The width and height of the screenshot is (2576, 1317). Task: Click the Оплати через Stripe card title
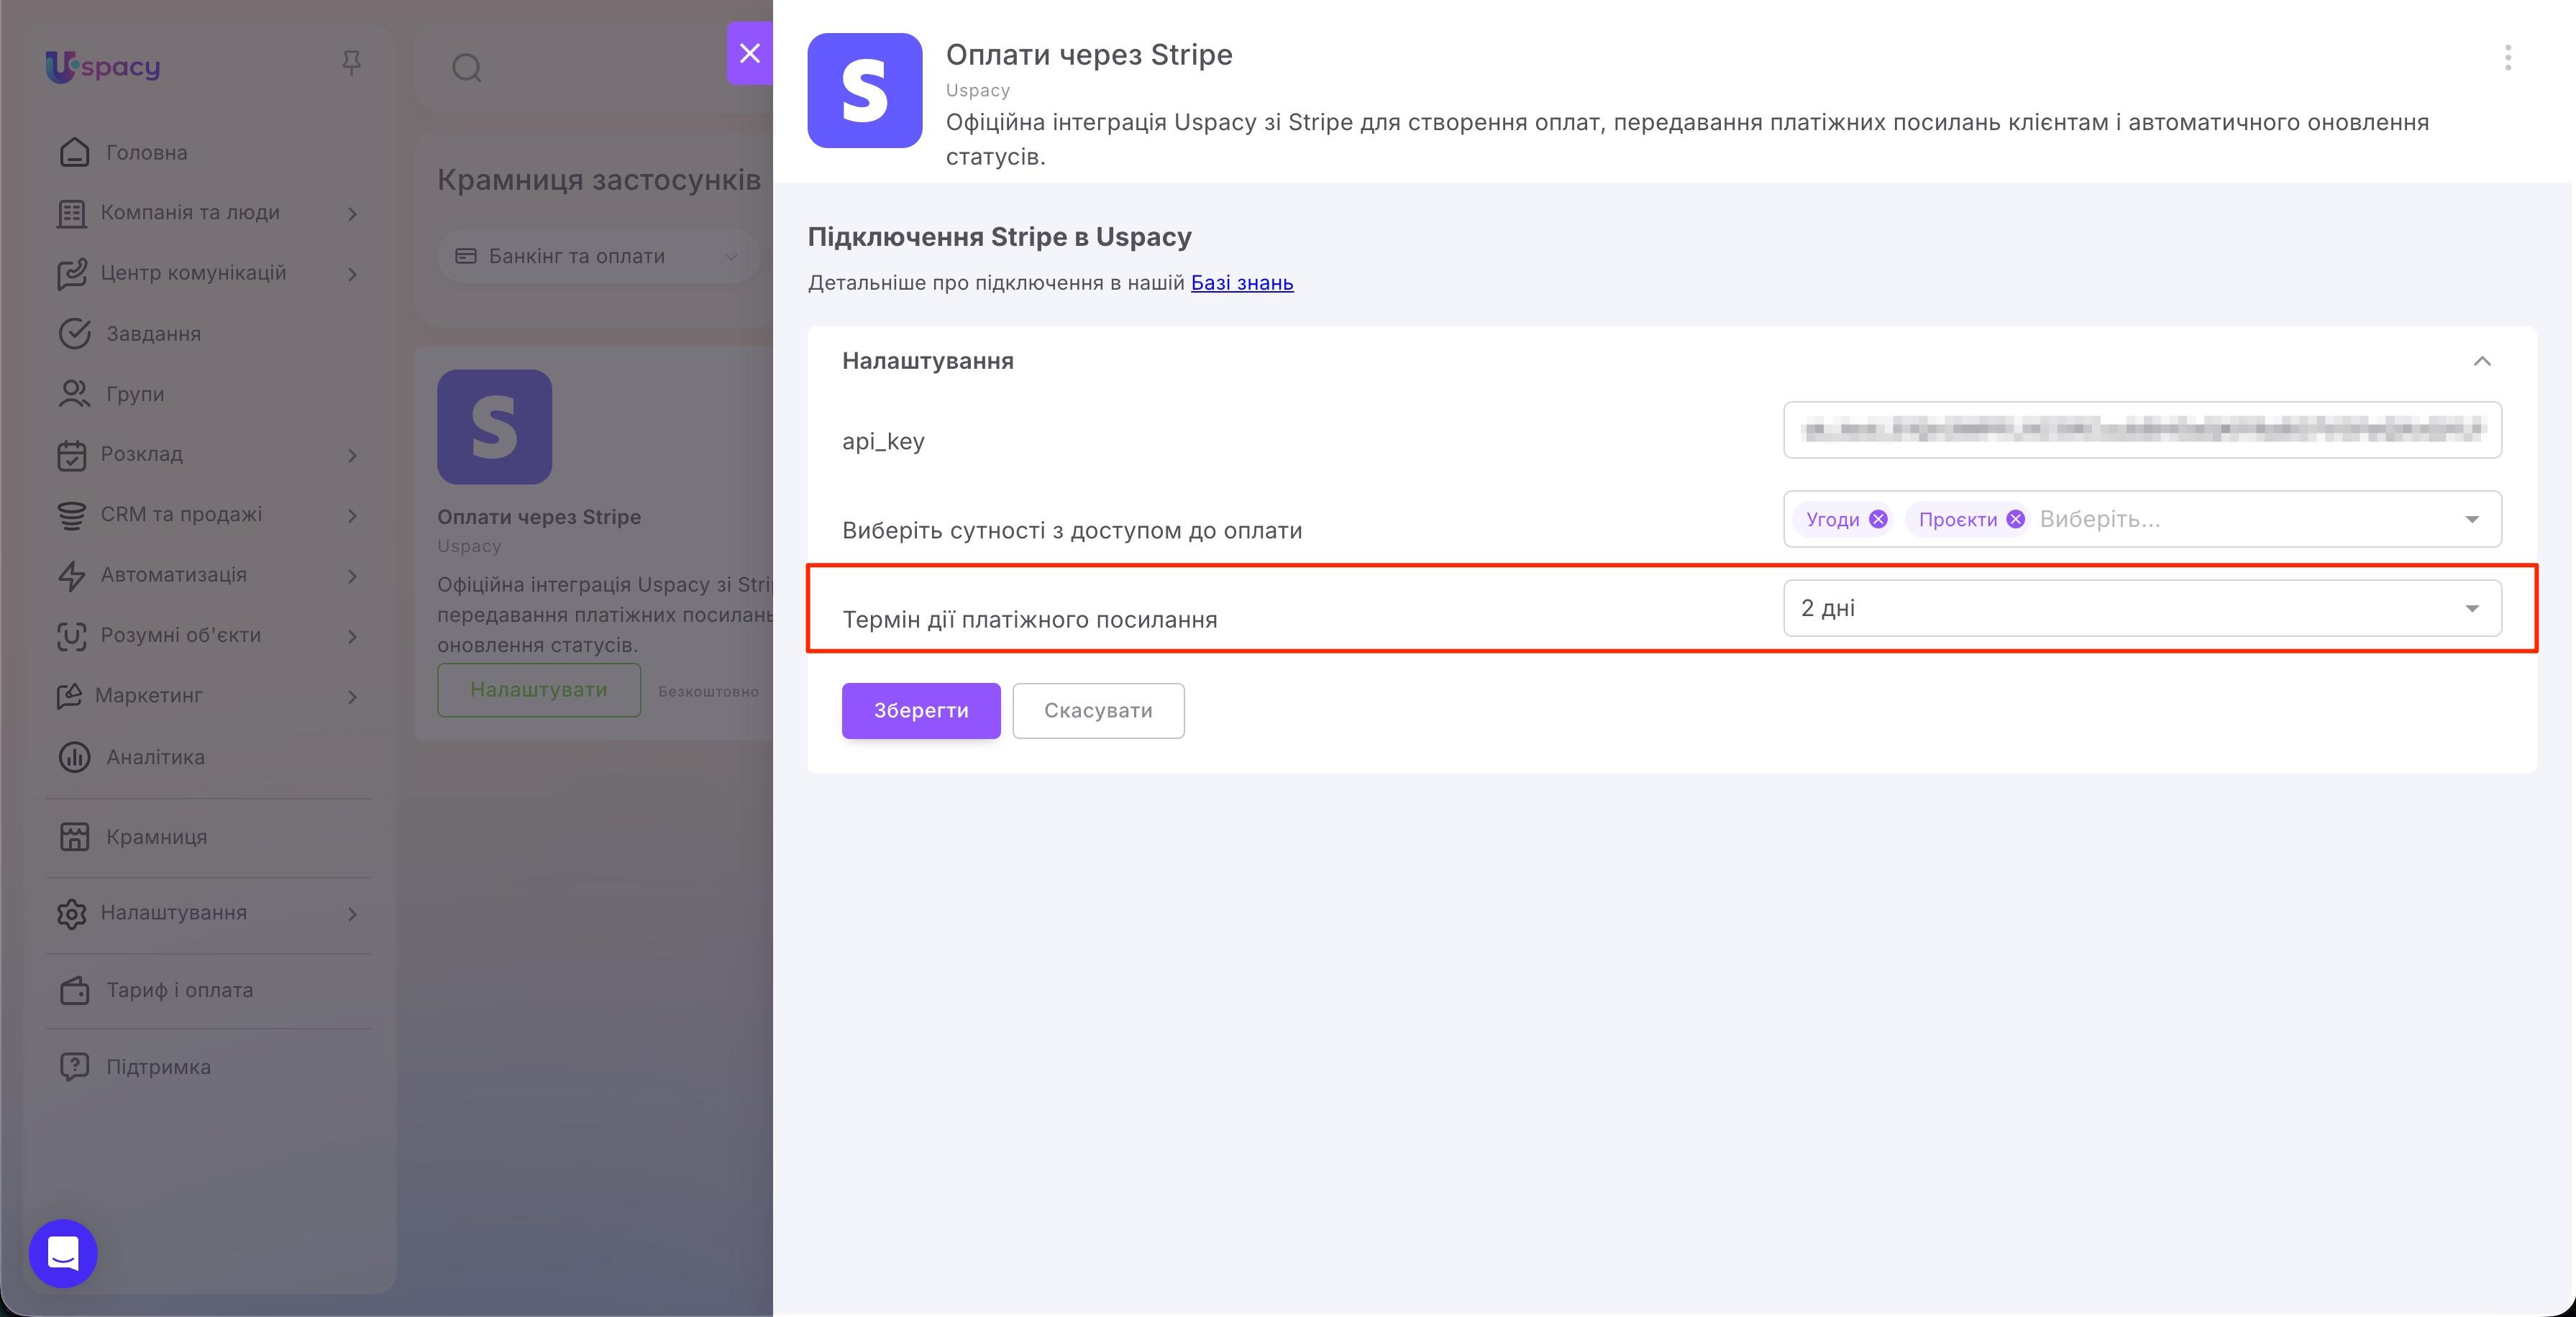click(539, 517)
